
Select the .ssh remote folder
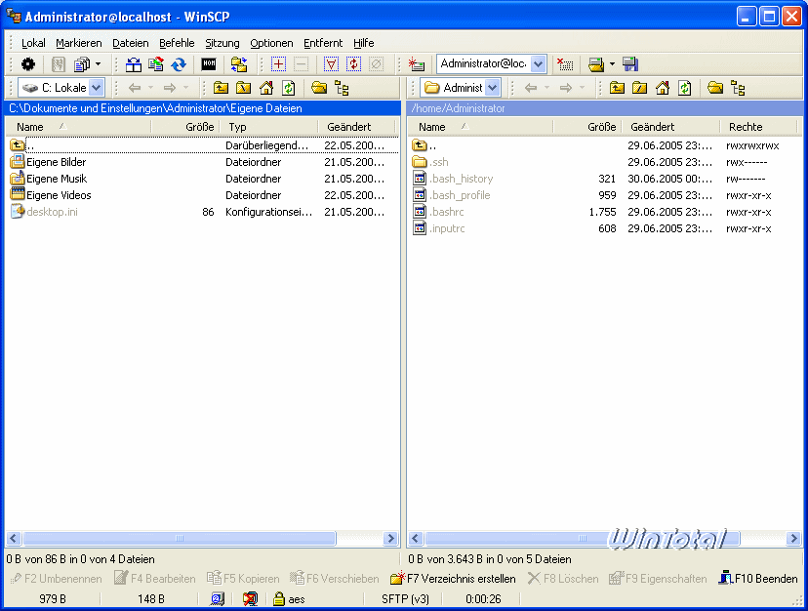pos(430,162)
